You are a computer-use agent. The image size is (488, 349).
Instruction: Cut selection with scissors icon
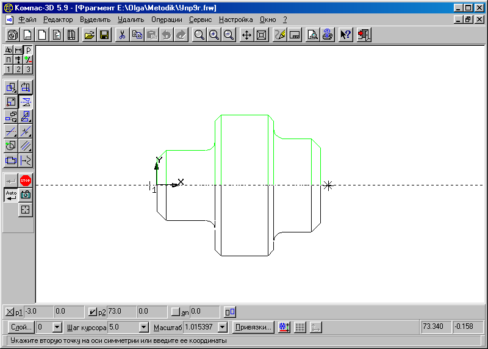click(123, 35)
